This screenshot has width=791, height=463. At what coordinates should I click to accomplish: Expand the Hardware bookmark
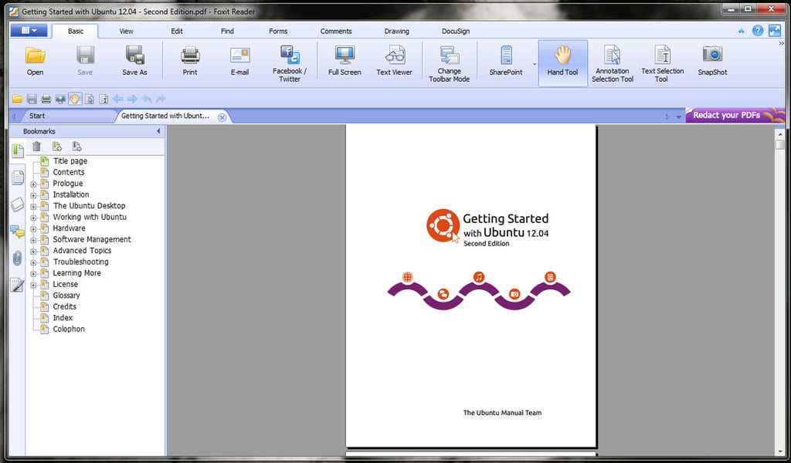tap(33, 228)
